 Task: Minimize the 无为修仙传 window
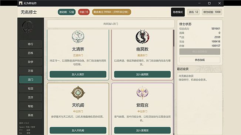pyautogui.click(x=200, y=3)
